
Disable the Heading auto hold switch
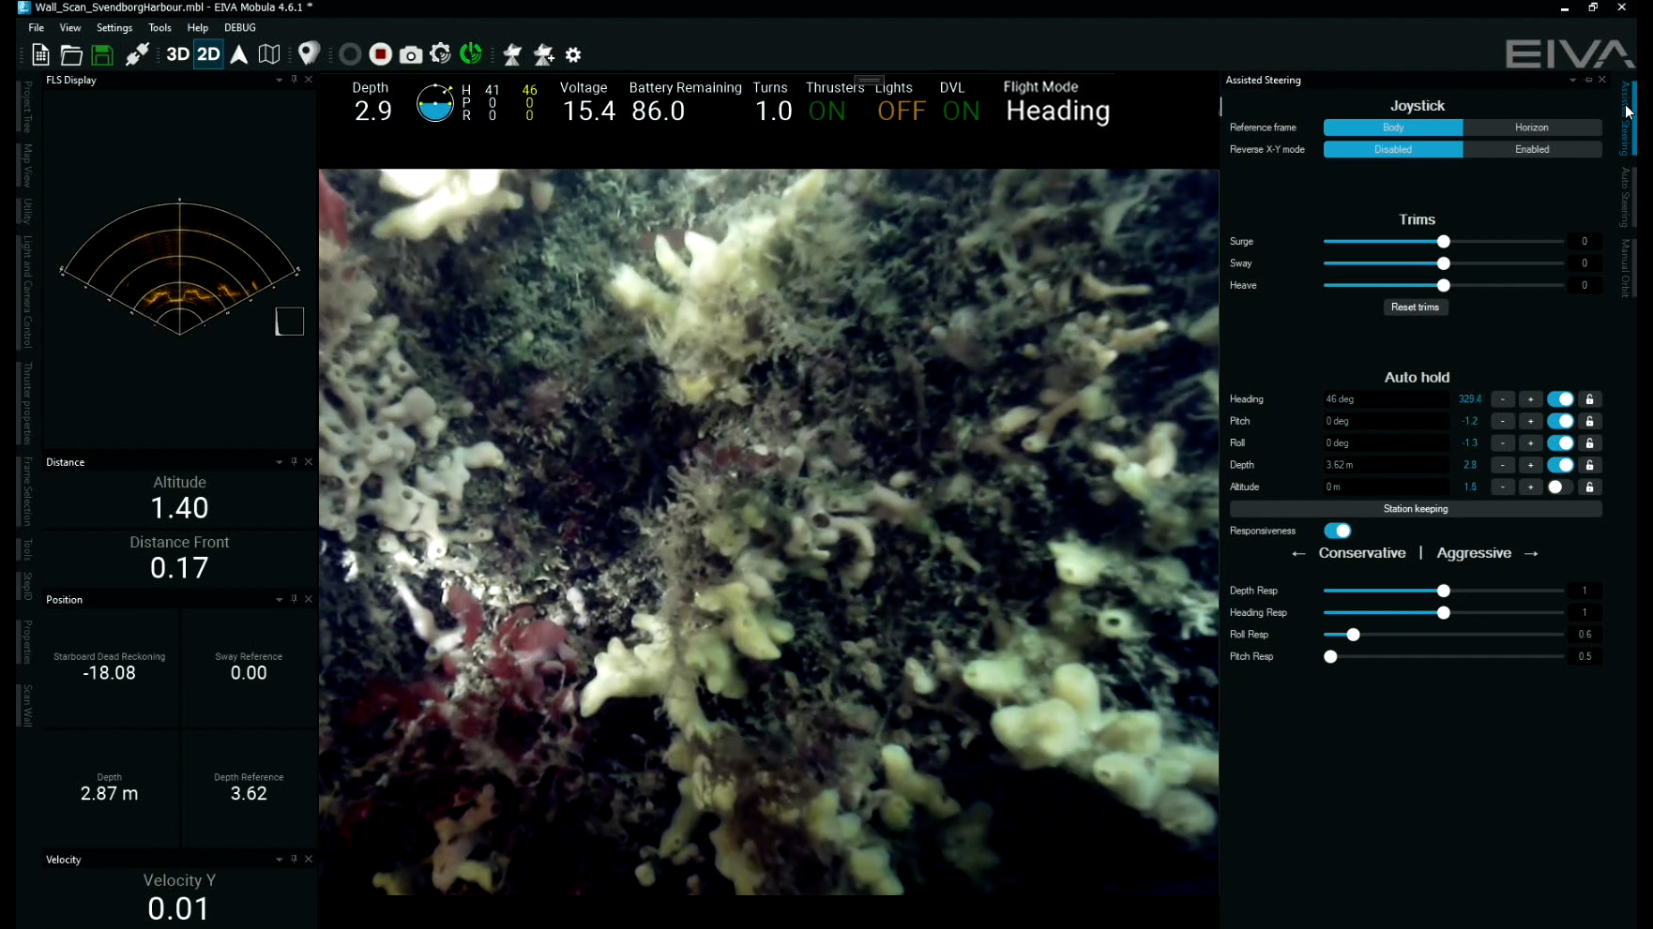pyautogui.click(x=1559, y=399)
